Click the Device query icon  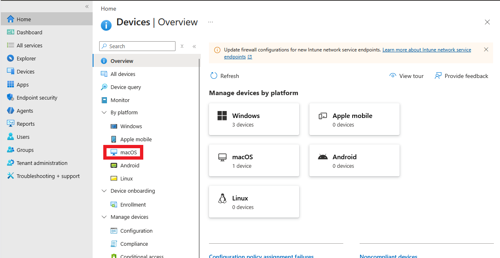pyautogui.click(x=104, y=87)
